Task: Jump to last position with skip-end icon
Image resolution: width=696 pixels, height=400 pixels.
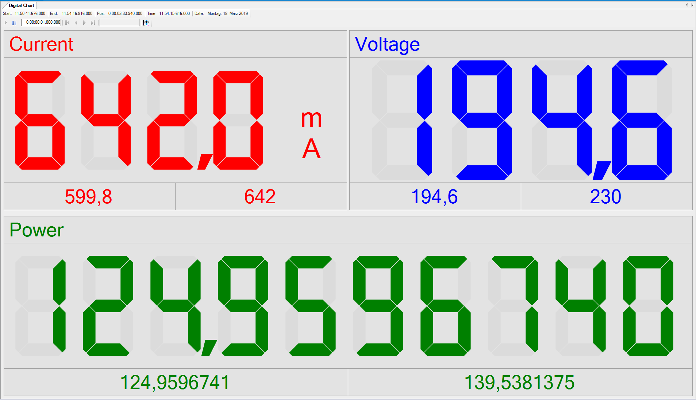Action: [x=93, y=23]
